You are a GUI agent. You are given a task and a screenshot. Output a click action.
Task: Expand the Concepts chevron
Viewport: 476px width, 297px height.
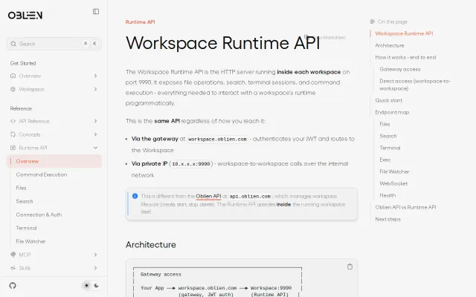coord(95,134)
